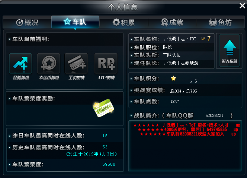Go to the 鱼坊 fish shop tab
247x178 pixels.
coord(220,23)
